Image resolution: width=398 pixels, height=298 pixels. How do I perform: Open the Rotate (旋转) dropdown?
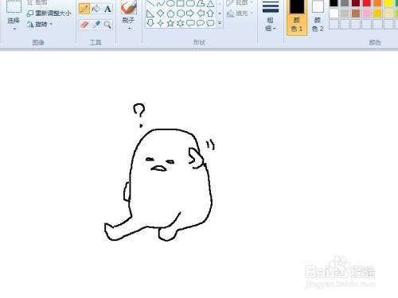tap(40, 25)
